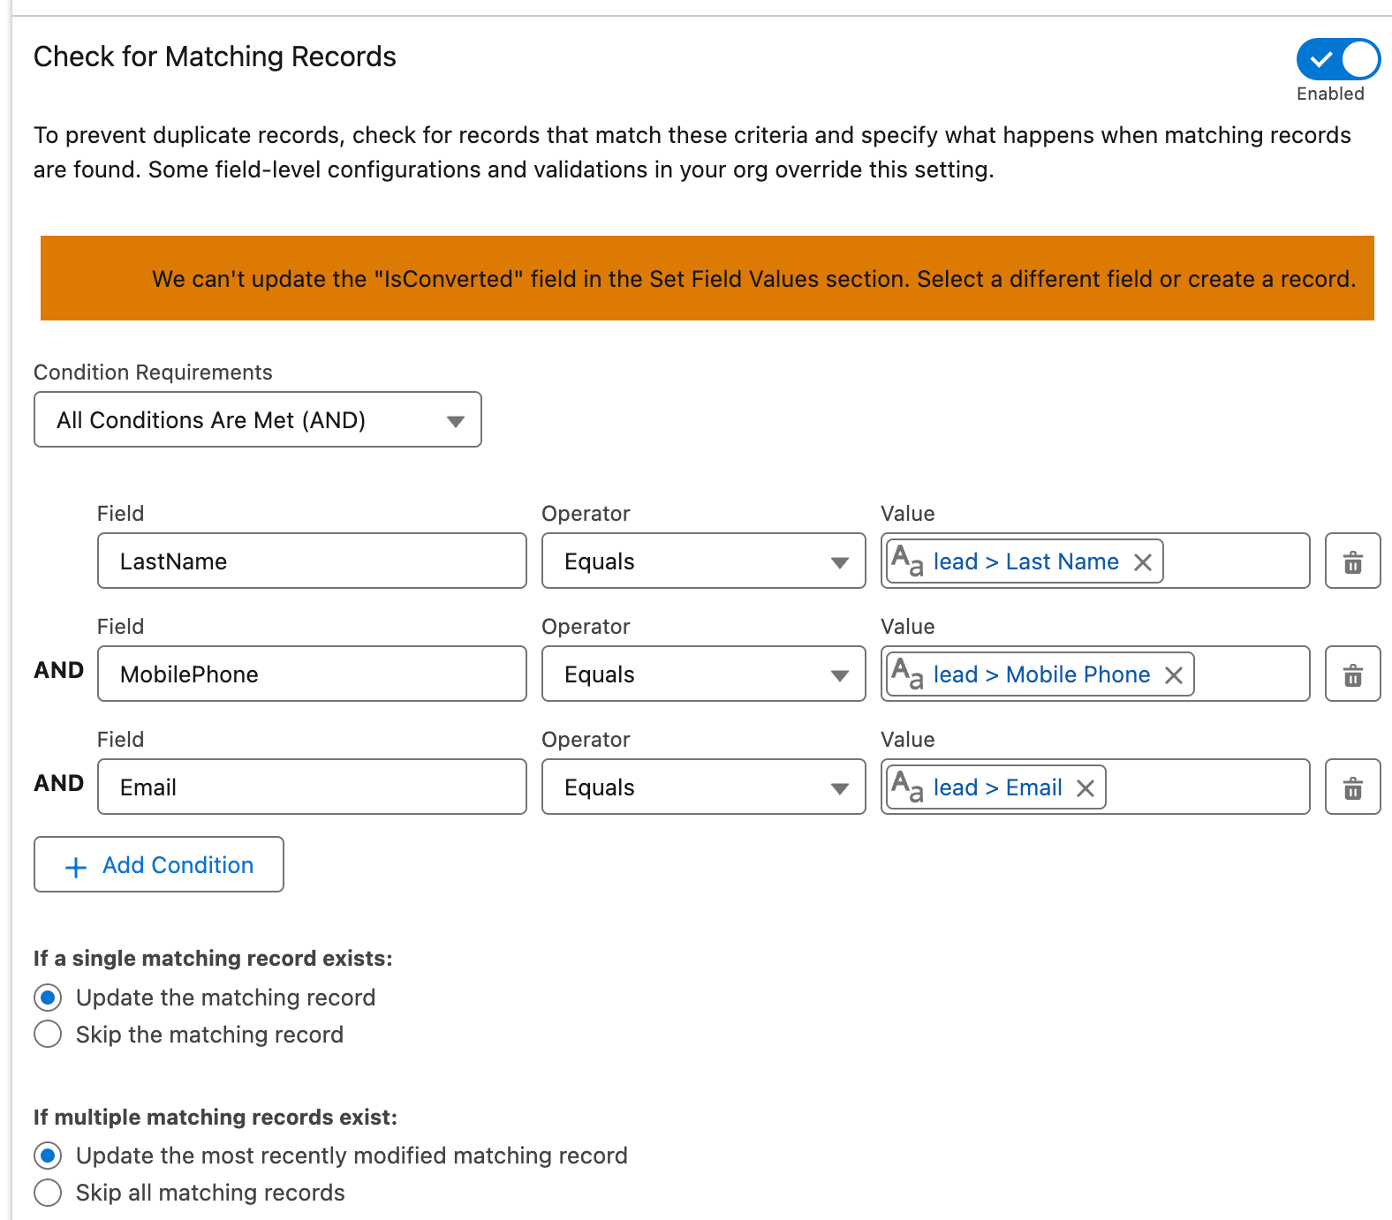Open the Operator dropdown for LastName
The height and width of the screenshot is (1220, 1392).
[x=704, y=561]
